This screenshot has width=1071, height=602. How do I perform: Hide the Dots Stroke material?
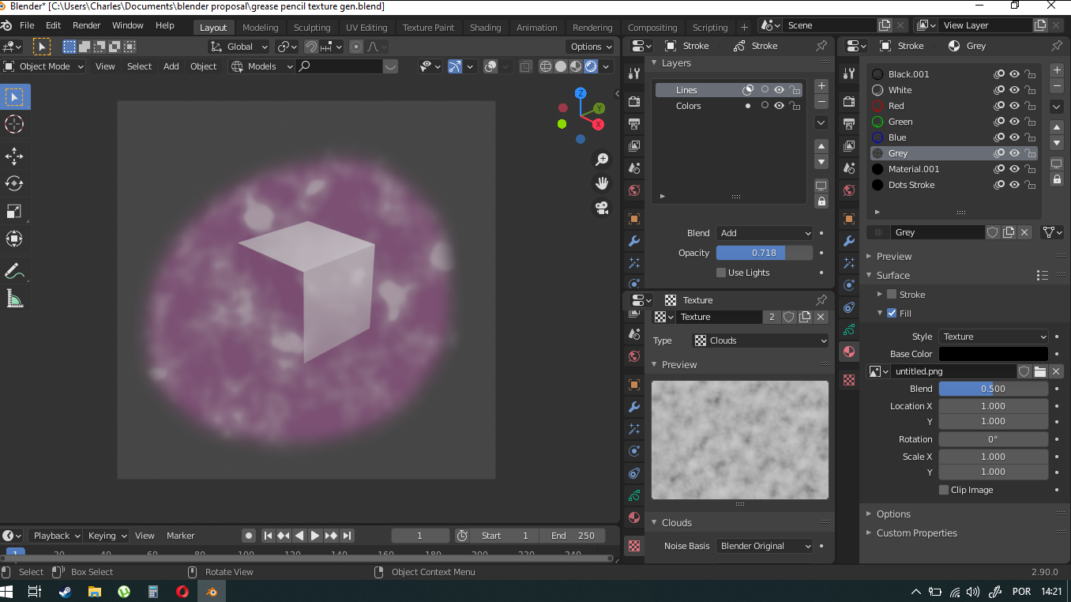pos(1015,185)
